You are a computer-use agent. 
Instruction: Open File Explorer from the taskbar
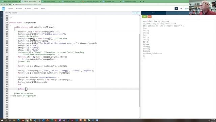click(x=14, y=120)
